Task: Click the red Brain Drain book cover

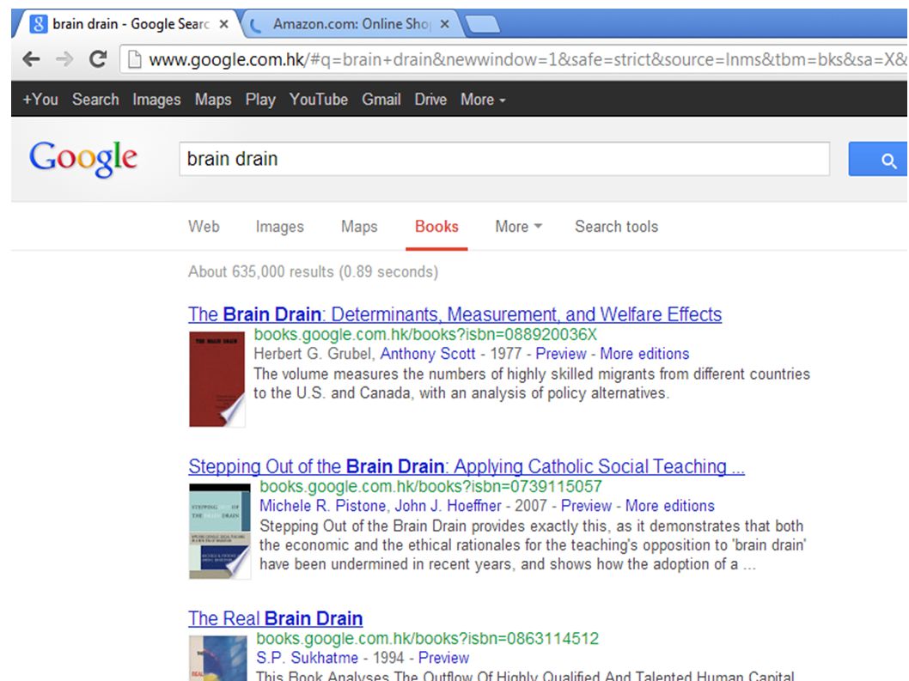Action: [217, 379]
